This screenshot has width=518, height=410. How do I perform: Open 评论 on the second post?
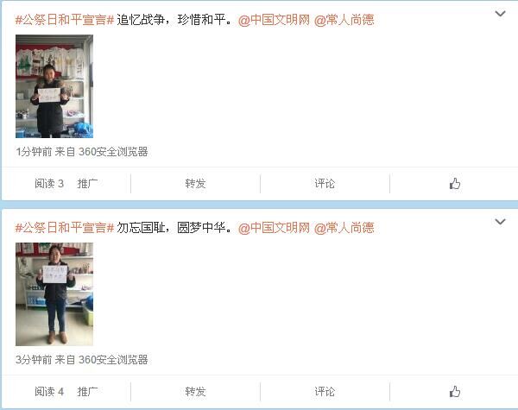(325, 392)
